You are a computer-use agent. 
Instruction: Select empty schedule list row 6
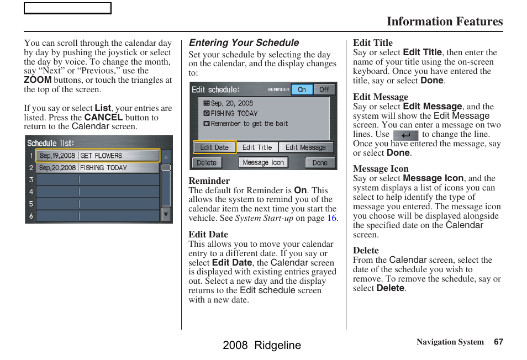(x=97, y=215)
